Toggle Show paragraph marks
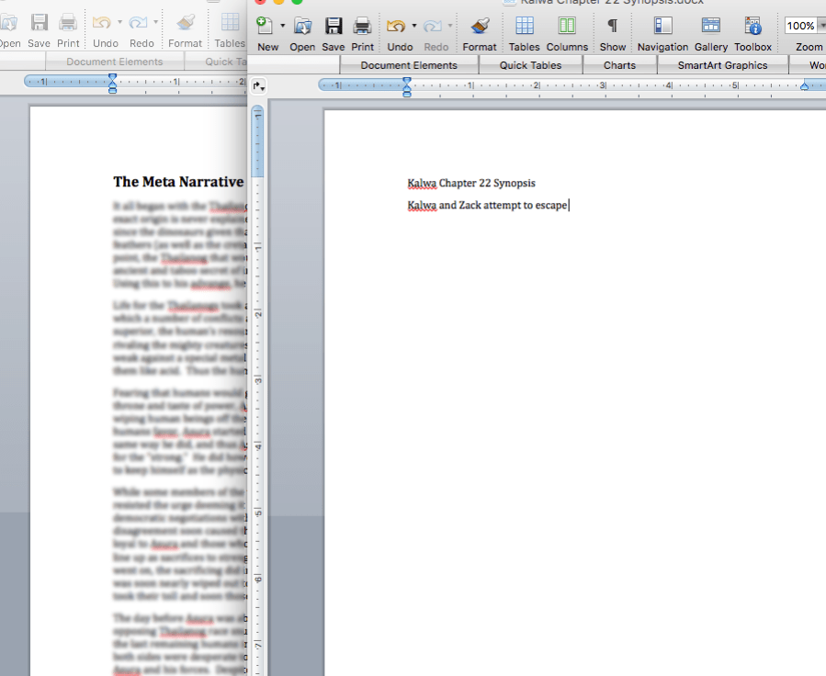Screen dimensions: 826x676 pos(613,27)
